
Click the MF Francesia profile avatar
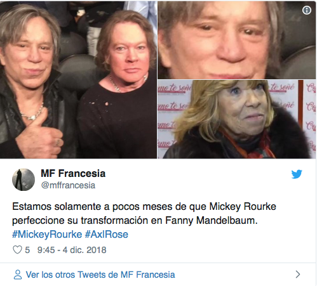[24, 179]
